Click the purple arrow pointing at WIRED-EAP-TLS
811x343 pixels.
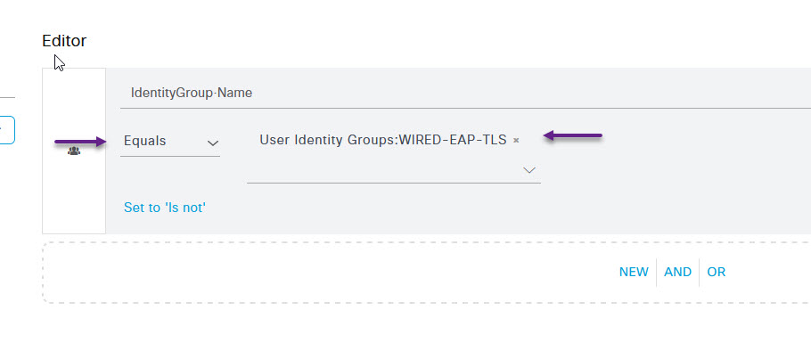point(572,135)
